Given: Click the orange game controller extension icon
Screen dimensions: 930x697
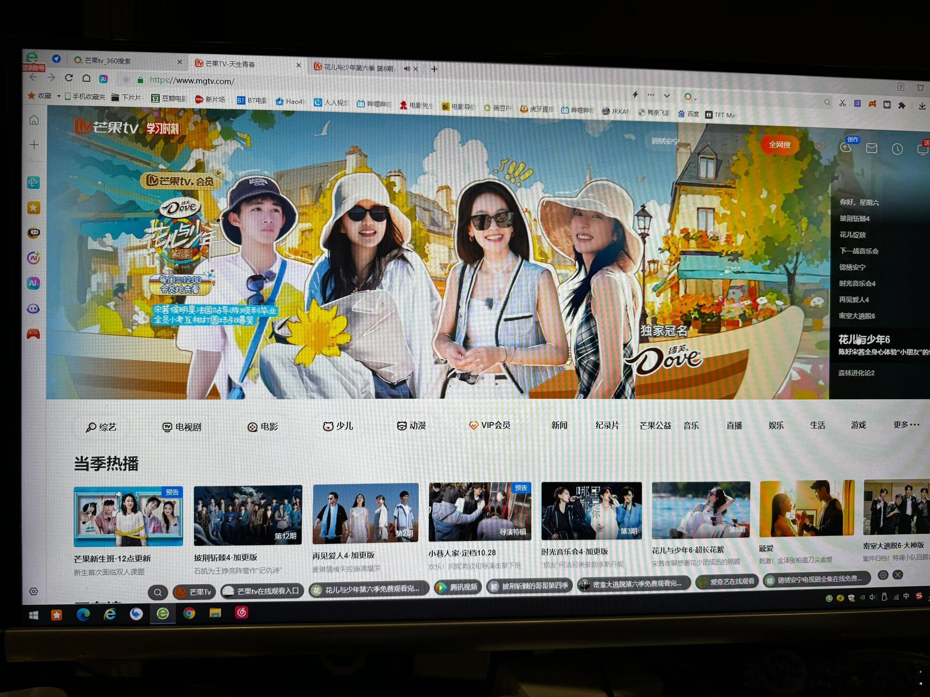Looking at the screenshot, I should point(872,104).
